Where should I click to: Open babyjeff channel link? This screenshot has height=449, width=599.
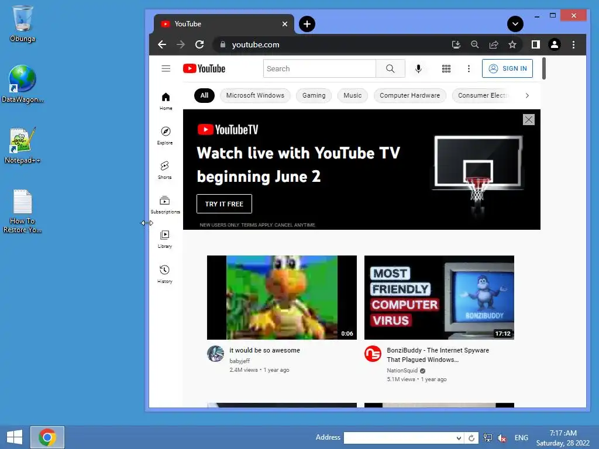[x=239, y=361]
